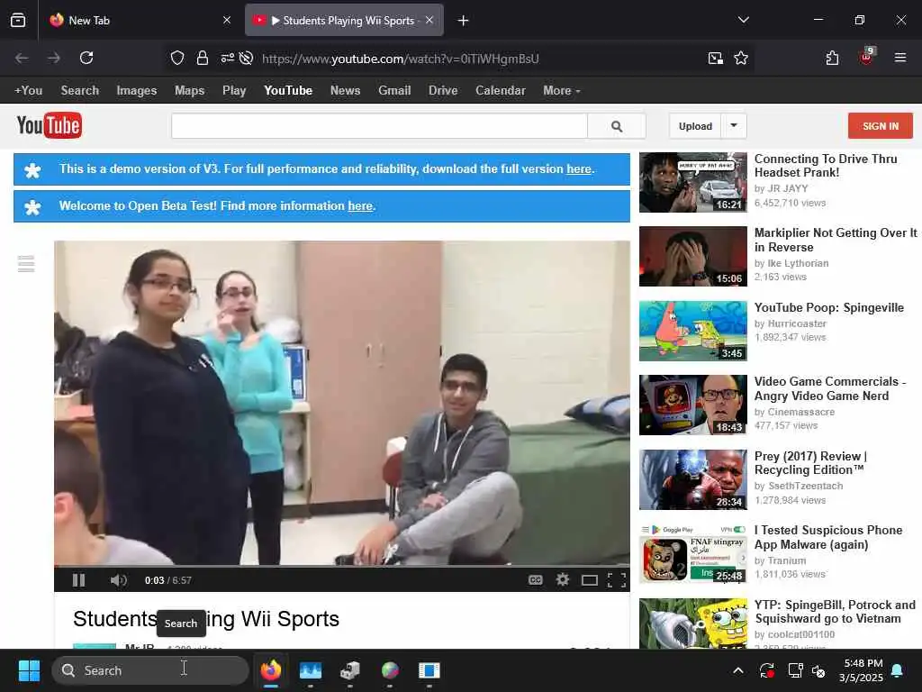This screenshot has width=922, height=692.
Task: Open site permissions icon in address bar
Action: 227,58
